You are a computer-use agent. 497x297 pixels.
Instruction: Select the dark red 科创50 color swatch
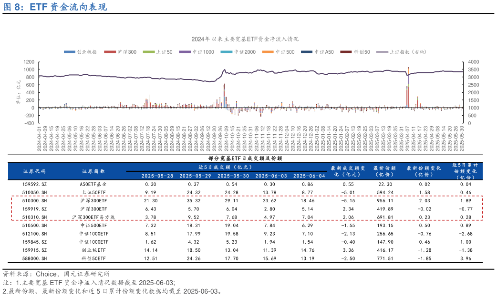[x=345, y=52]
